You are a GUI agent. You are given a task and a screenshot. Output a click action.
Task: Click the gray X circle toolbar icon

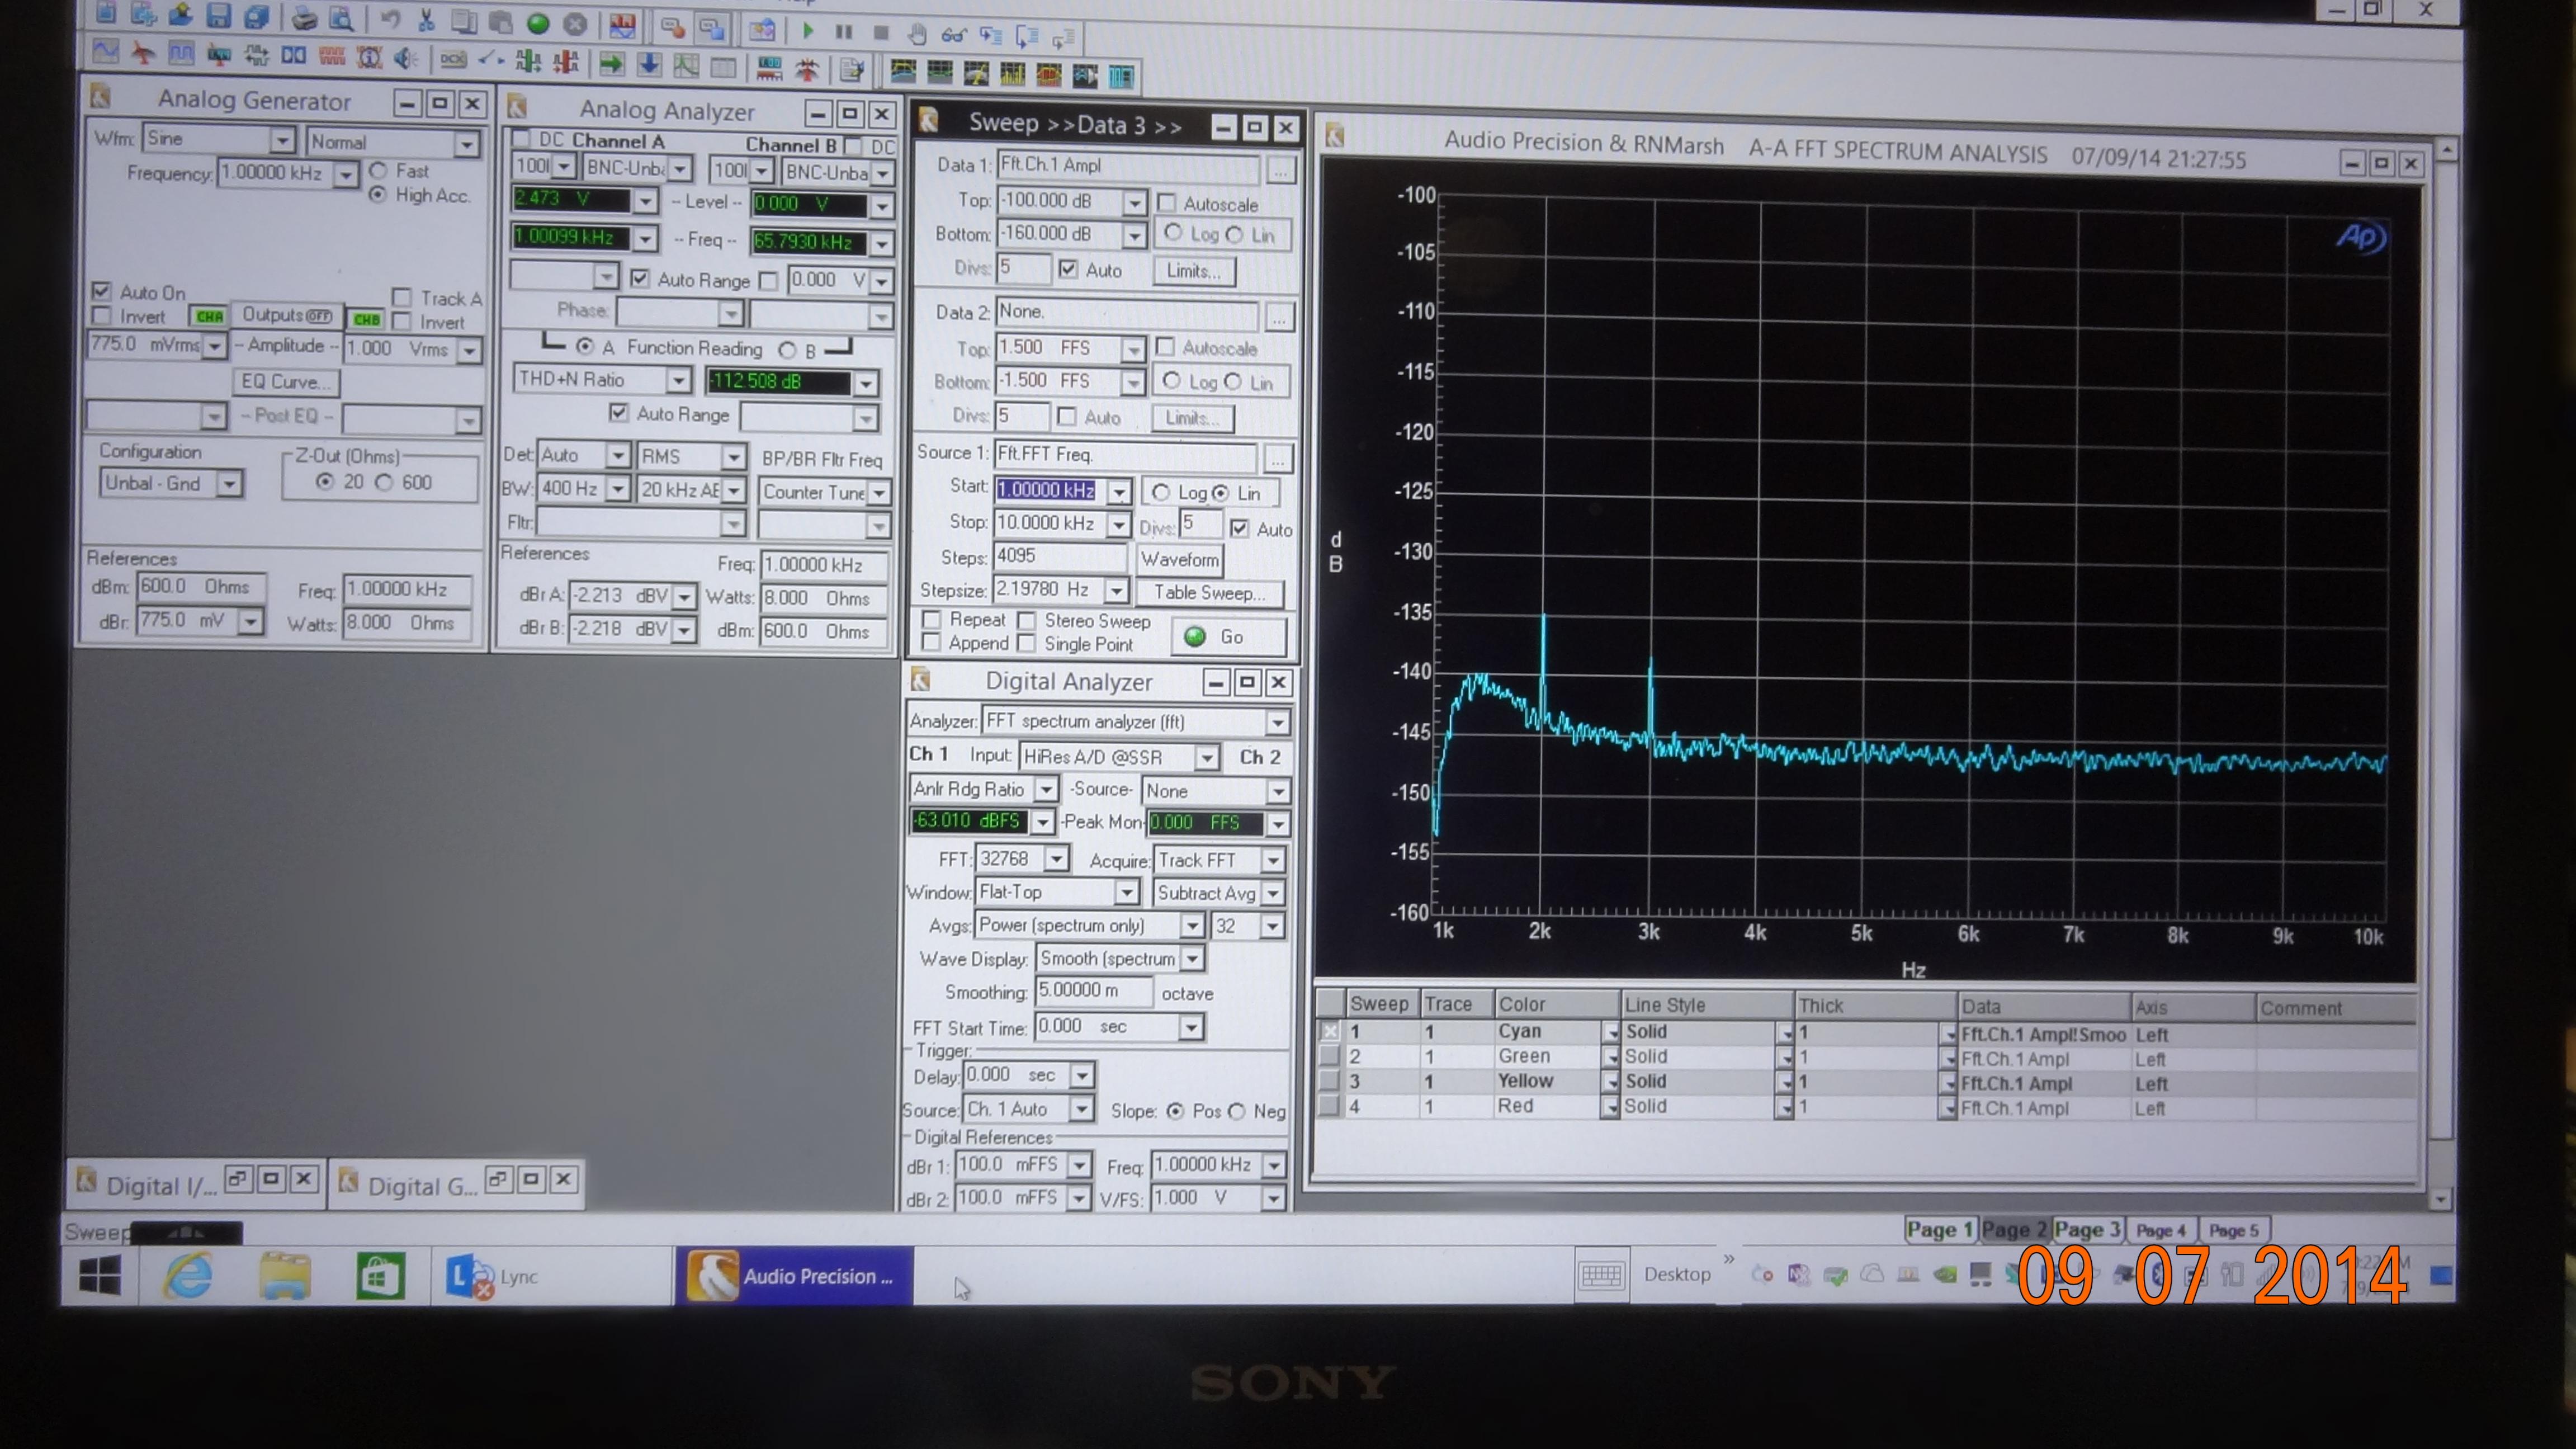[x=575, y=23]
